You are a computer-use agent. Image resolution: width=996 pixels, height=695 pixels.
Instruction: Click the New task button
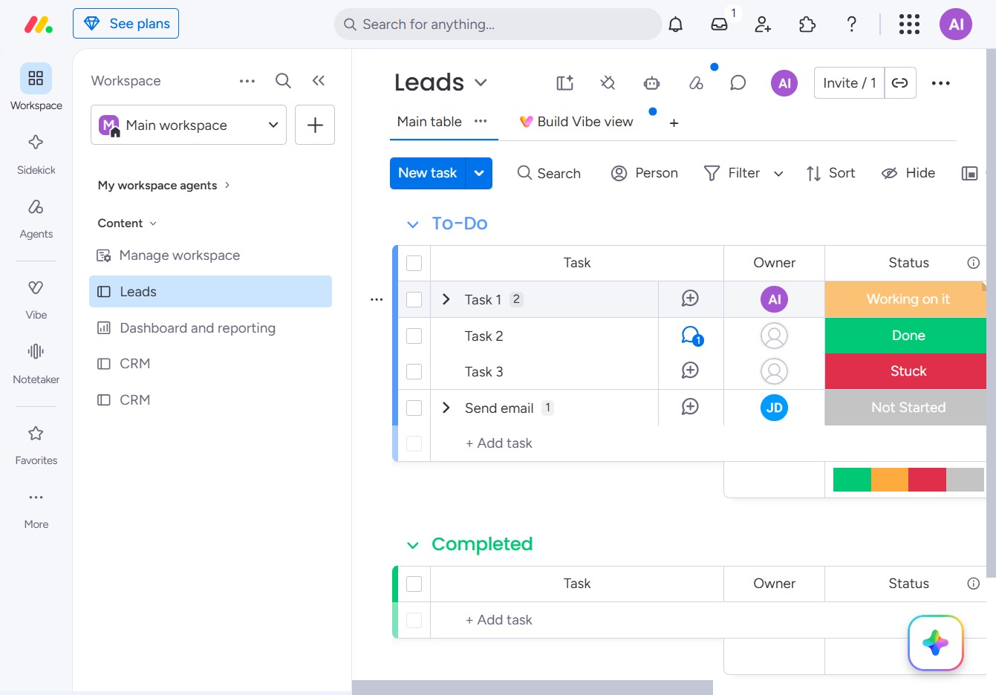(428, 173)
